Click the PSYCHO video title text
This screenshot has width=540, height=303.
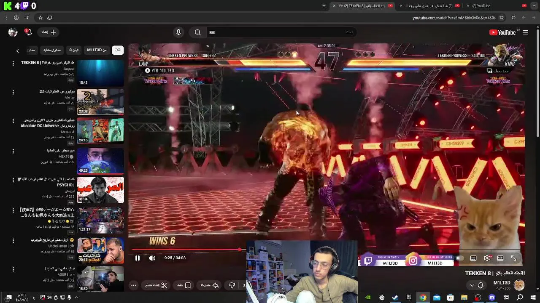point(46,182)
